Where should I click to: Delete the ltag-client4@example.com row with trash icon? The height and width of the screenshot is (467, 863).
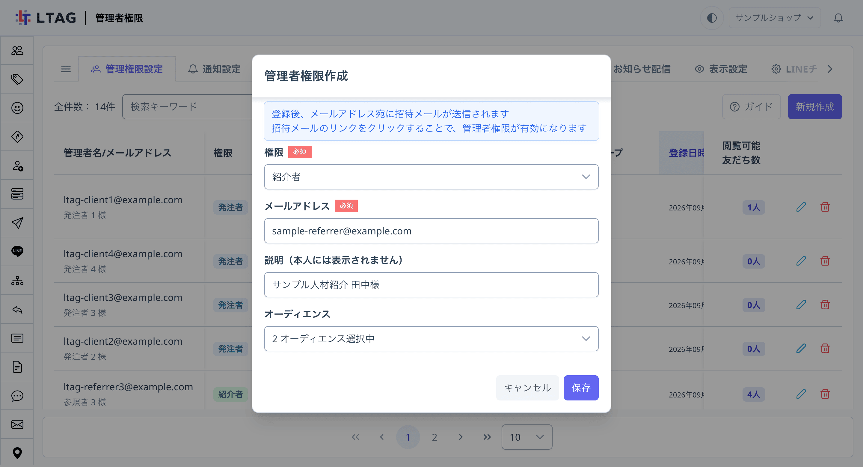tap(825, 261)
